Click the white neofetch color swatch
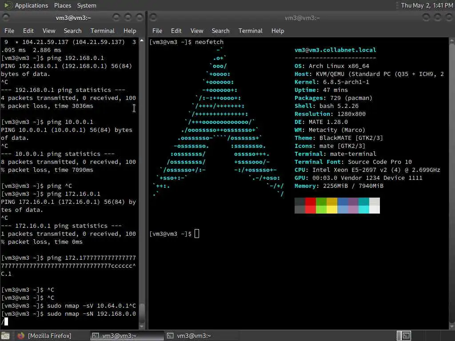455x341 pixels. tap(375, 206)
